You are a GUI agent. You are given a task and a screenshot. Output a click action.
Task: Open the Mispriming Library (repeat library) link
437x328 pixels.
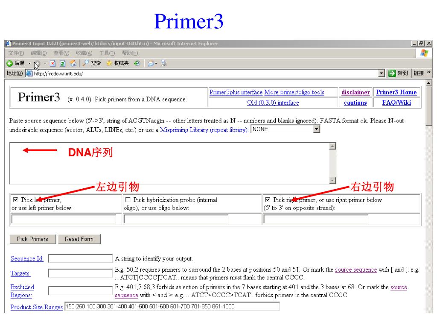tap(204, 130)
